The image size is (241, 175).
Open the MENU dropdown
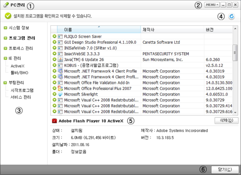[x=212, y=5]
